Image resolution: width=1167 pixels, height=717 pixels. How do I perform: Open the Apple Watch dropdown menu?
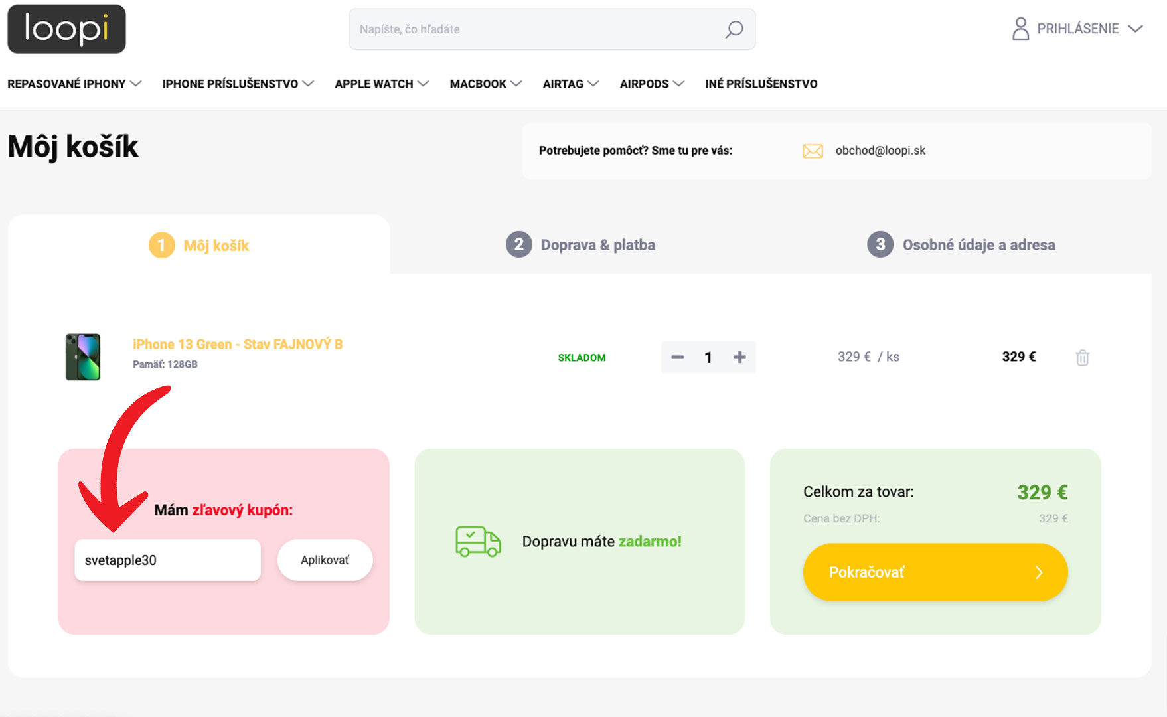(381, 84)
